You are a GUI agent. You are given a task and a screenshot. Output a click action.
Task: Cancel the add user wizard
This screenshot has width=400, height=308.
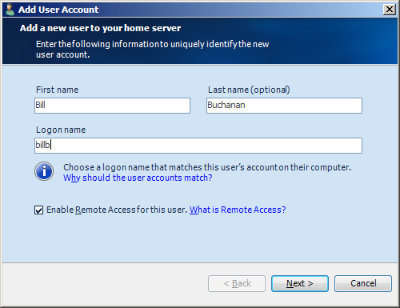click(x=363, y=283)
